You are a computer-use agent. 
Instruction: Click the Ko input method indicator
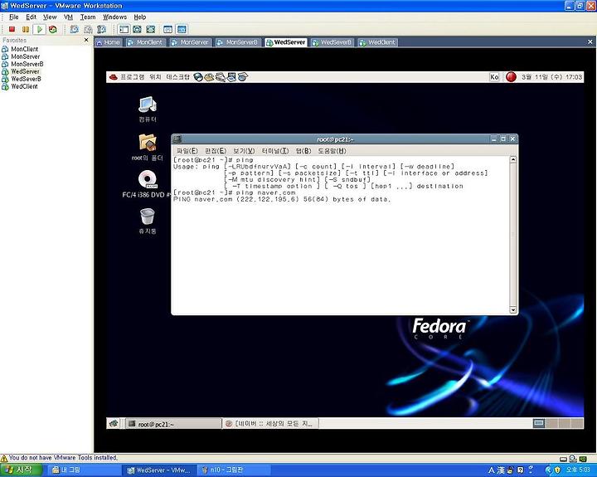[x=494, y=77]
